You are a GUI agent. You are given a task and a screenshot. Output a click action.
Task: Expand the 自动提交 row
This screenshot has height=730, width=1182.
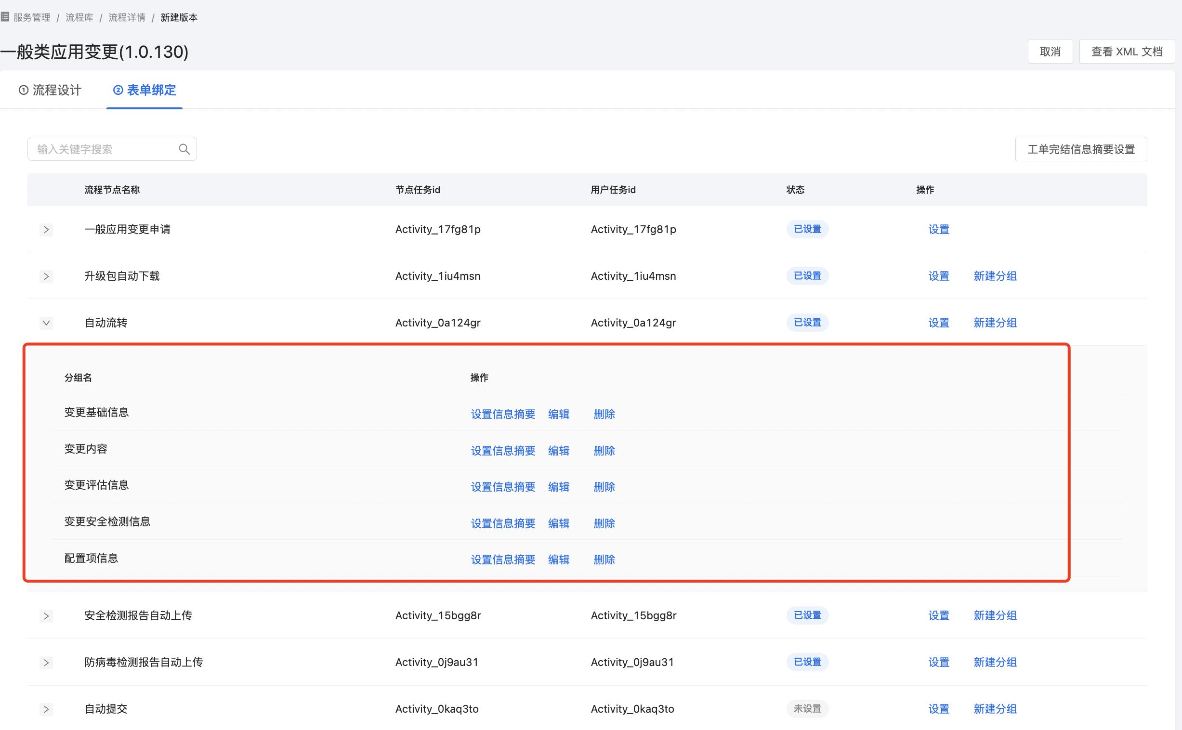pyautogui.click(x=46, y=709)
